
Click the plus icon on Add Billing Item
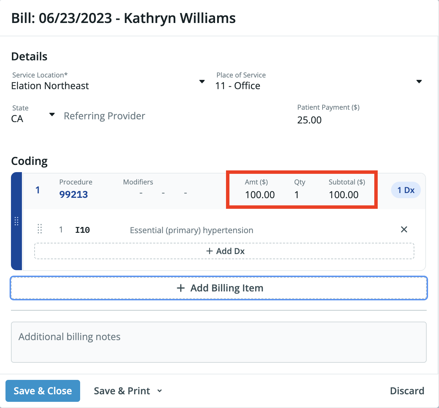[x=180, y=288]
